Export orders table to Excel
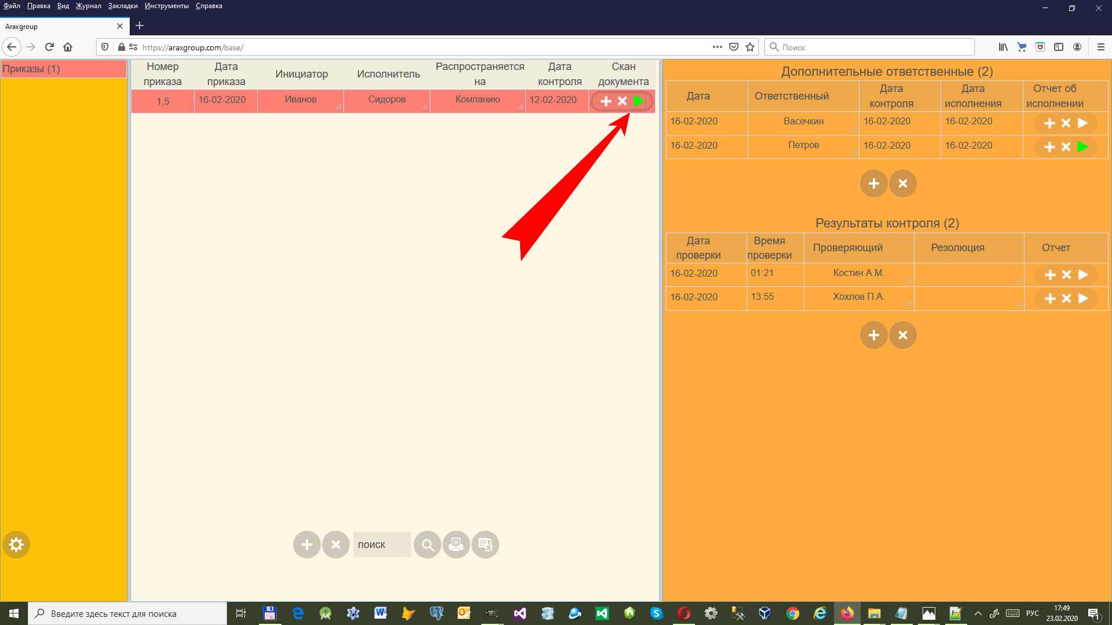The height and width of the screenshot is (625, 1112). (x=485, y=545)
